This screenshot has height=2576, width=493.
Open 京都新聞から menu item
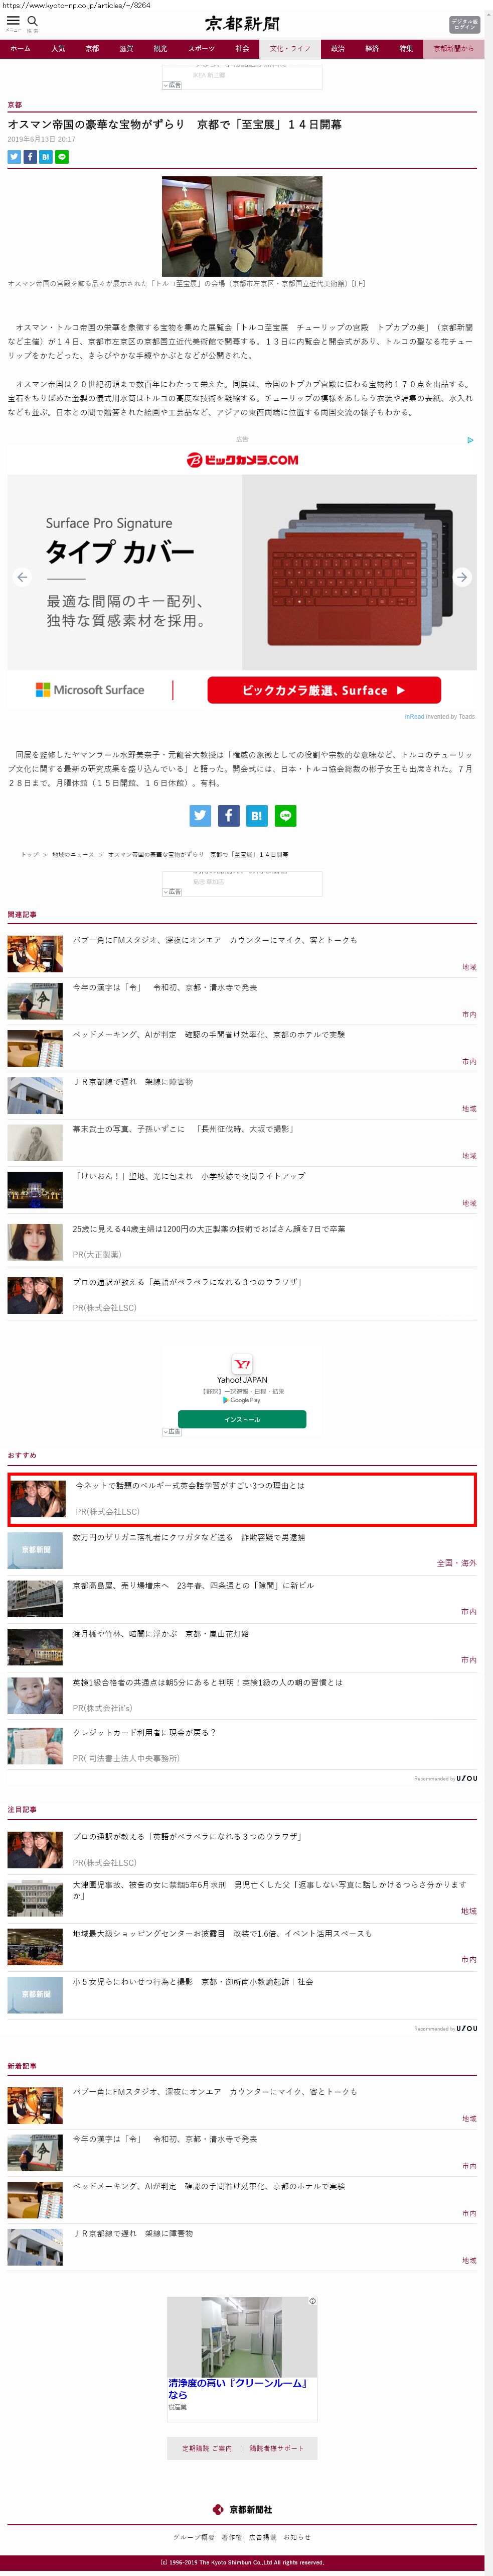pyautogui.click(x=453, y=48)
